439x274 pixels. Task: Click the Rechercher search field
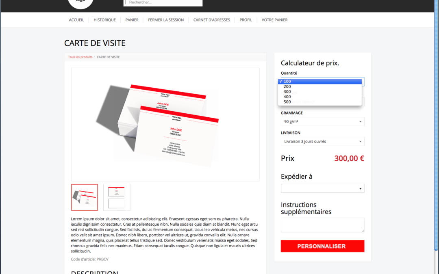click(x=163, y=2)
